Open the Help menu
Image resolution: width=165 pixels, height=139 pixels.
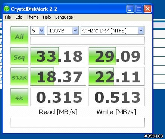pyautogui.click(x=47, y=17)
